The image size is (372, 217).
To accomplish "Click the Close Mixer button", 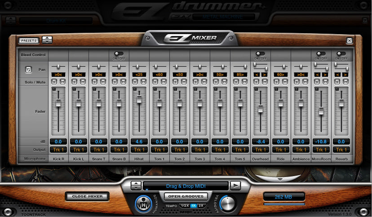I will pyautogui.click(x=86, y=196).
